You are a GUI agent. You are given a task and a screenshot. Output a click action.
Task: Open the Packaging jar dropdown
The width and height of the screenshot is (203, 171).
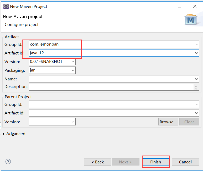pos(73,70)
